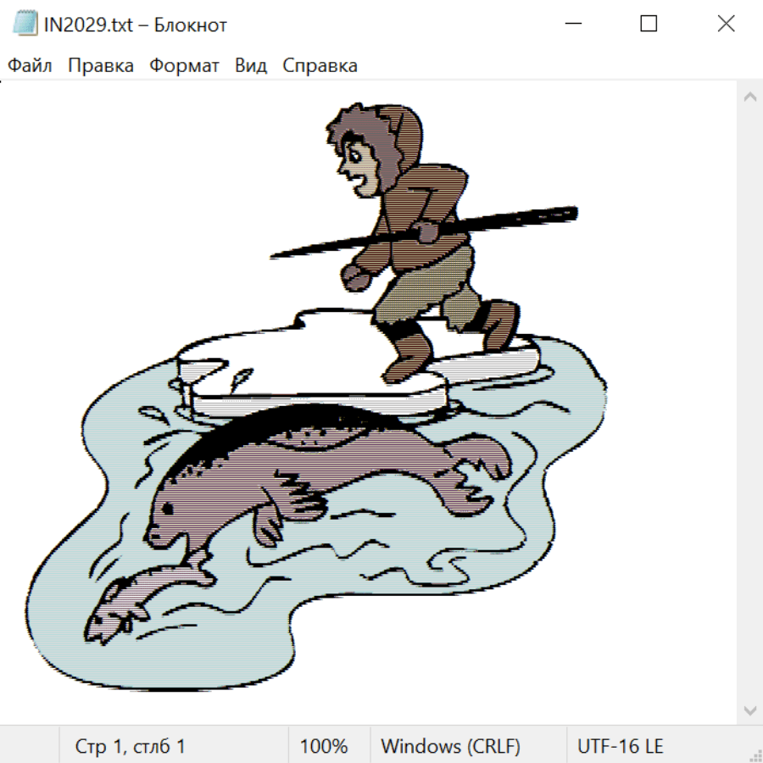
Task: Maximize the Notepad window
Action: pos(649,25)
